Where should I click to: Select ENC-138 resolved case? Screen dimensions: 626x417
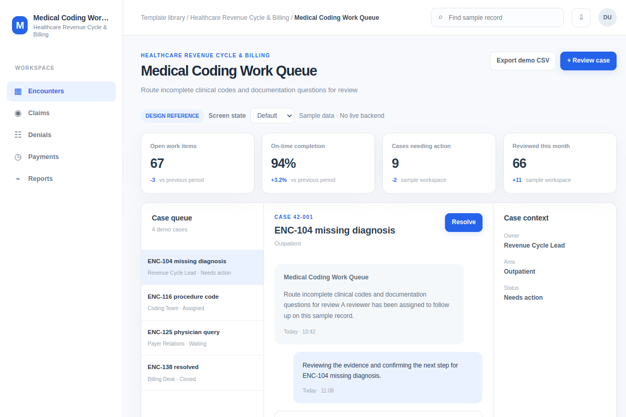(x=202, y=373)
